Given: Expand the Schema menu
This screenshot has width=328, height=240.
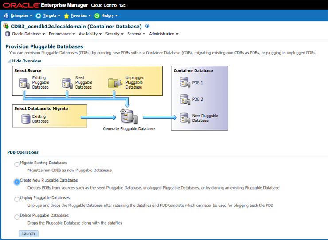Looking at the screenshot, I should click(136, 34).
